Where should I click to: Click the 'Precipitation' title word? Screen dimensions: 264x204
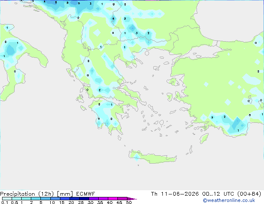pyautogui.click(x=17, y=194)
